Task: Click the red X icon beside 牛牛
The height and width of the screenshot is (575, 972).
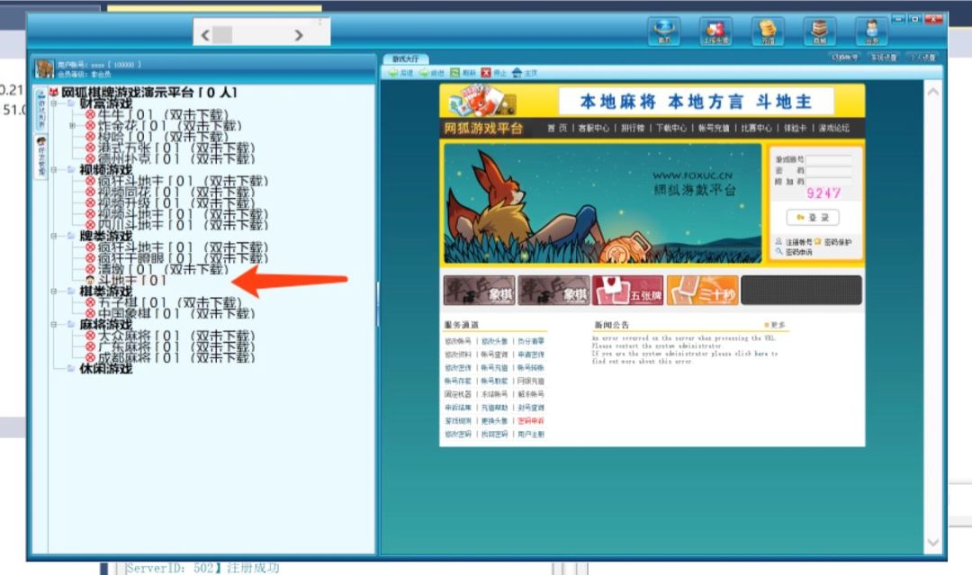Action: [91, 114]
